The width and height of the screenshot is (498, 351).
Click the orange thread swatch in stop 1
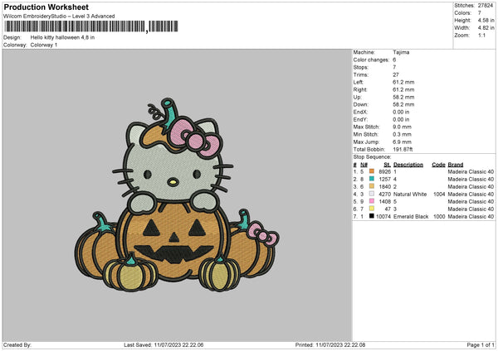(x=371, y=171)
